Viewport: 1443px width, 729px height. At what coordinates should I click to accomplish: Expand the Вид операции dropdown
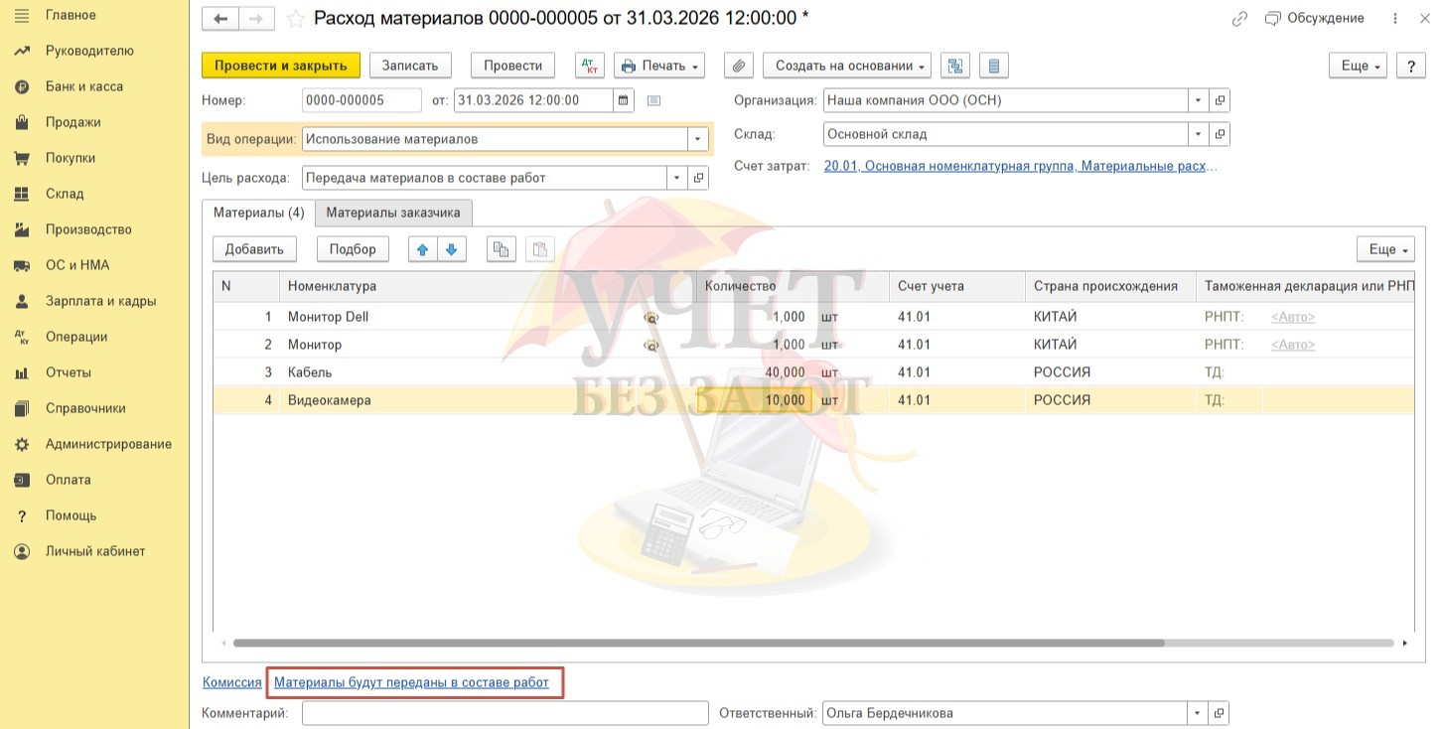point(698,139)
